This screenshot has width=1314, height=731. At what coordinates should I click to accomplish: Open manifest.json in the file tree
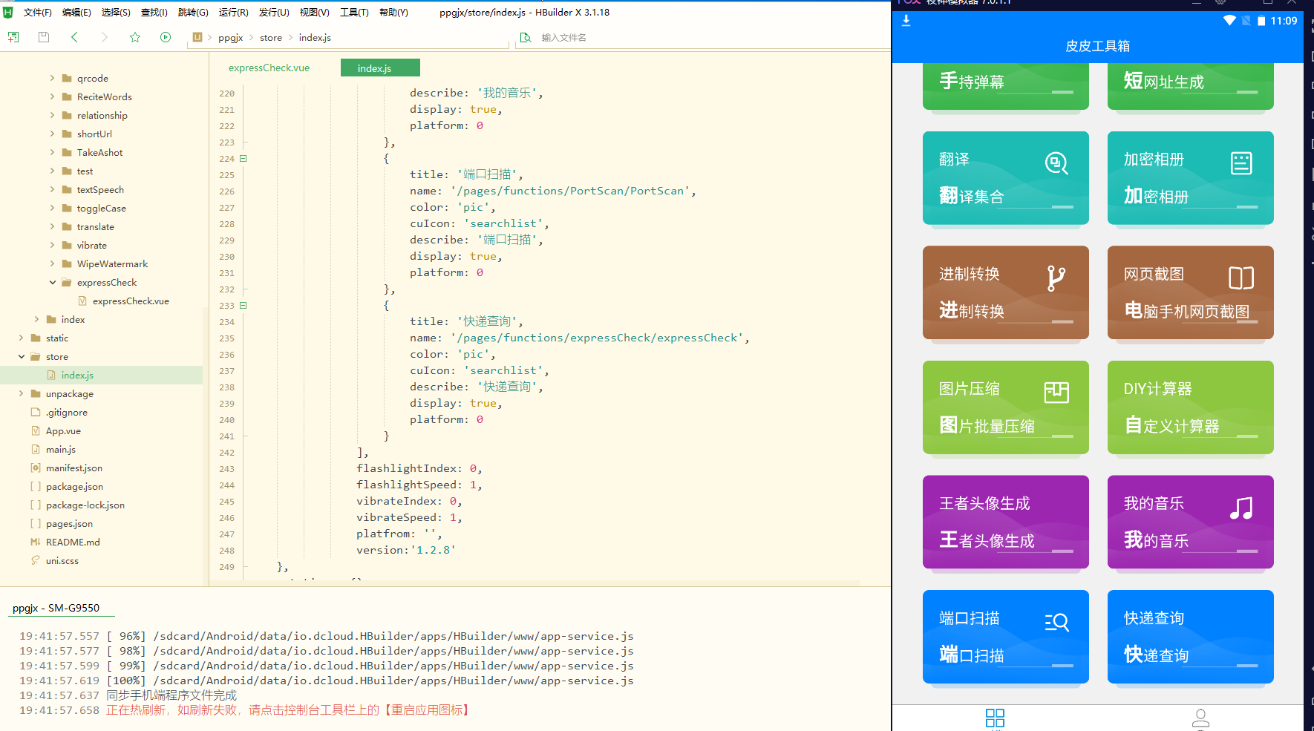74,468
